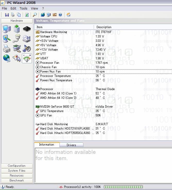
Task: Expand the Configuration section
Action: (x=17, y=166)
